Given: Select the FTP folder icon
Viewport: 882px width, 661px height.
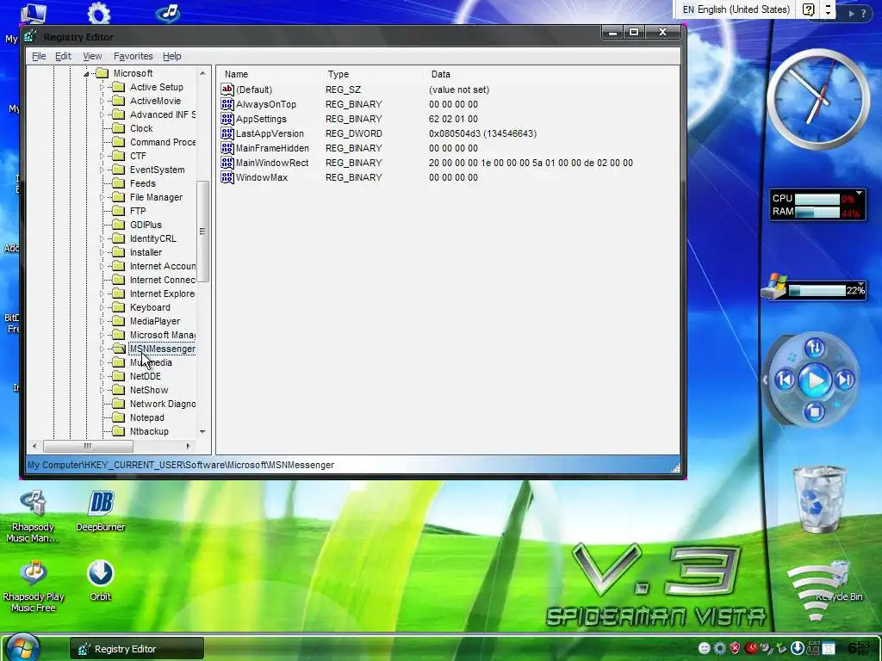Looking at the screenshot, I should point(119,211).
